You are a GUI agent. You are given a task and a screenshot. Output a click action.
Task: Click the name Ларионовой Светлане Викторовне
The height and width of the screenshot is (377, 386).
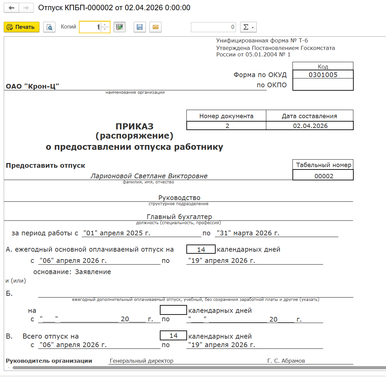[x=149, y=176]
